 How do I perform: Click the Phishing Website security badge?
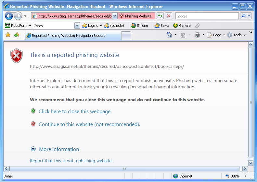136,16
